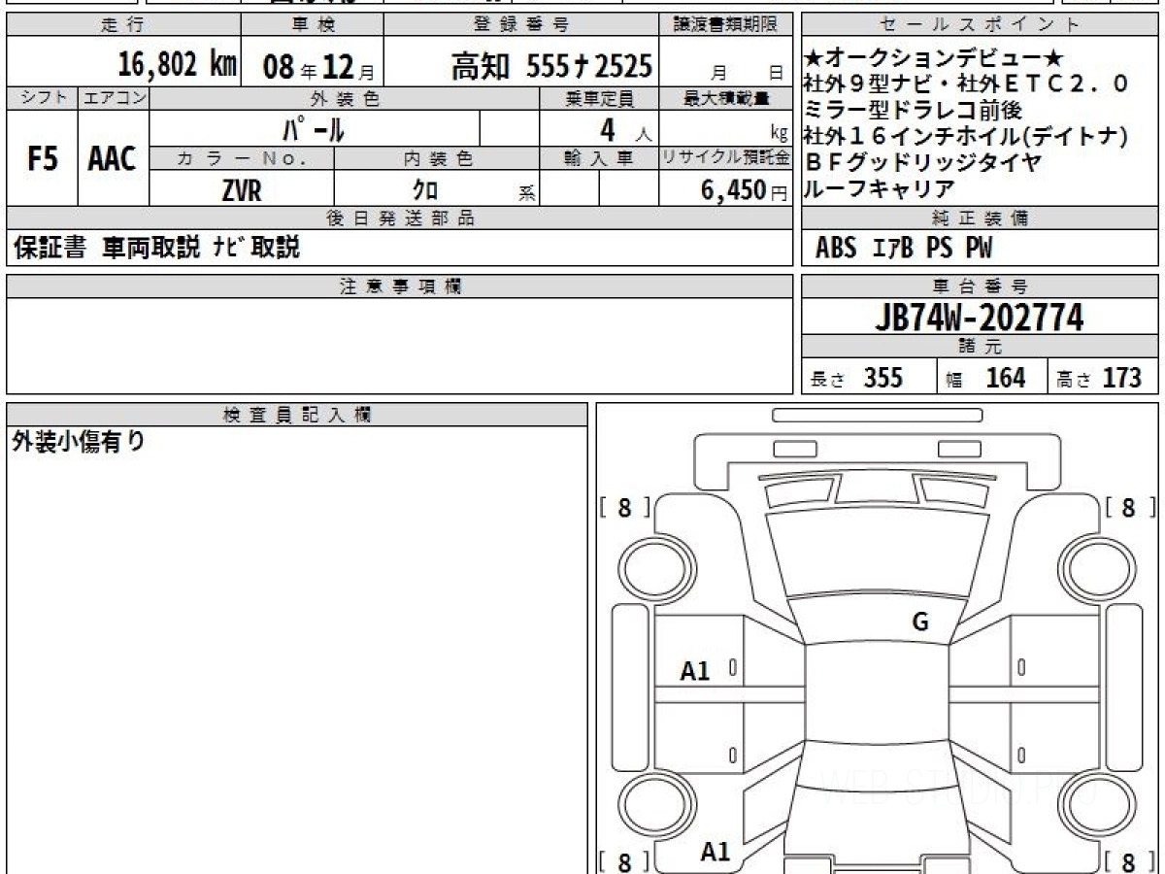Click the AAC air conditioner cell
This screenshot has height=874, width=1165.
click(113, 159)
